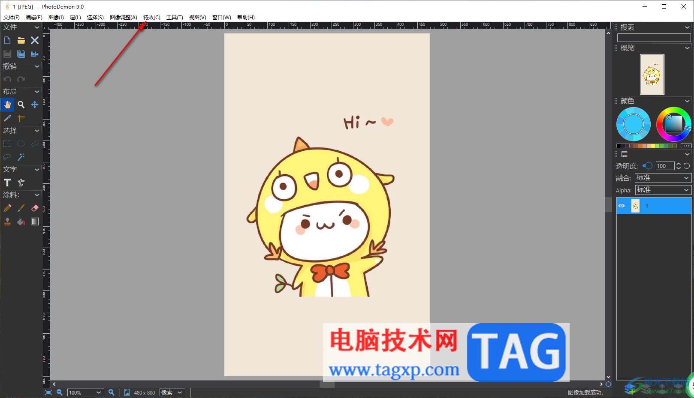The width and height of the screenshot is (694, 398).
Task: Zoom out using the status bar magnifier
Action: point(60,392)
